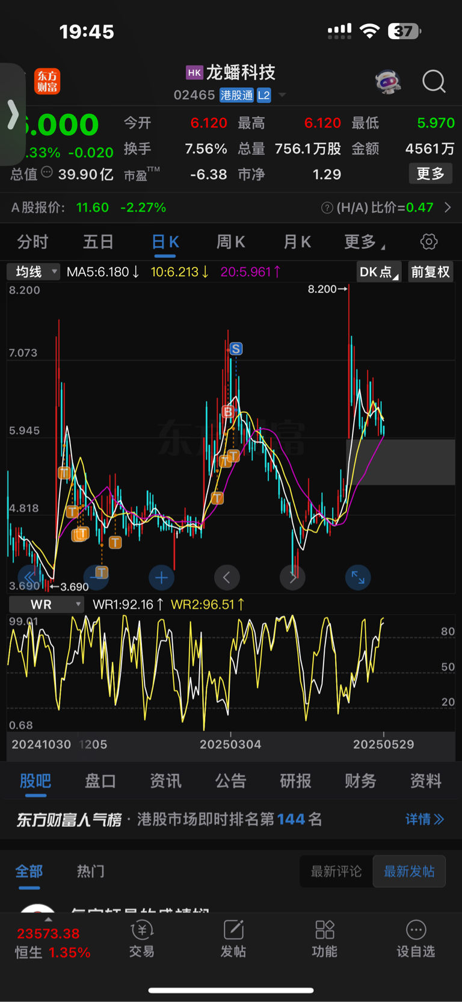The height and width of the screenshot is (1002, 462).
Task: Open 资料 company profile tab
Action: tap(426, 781)
